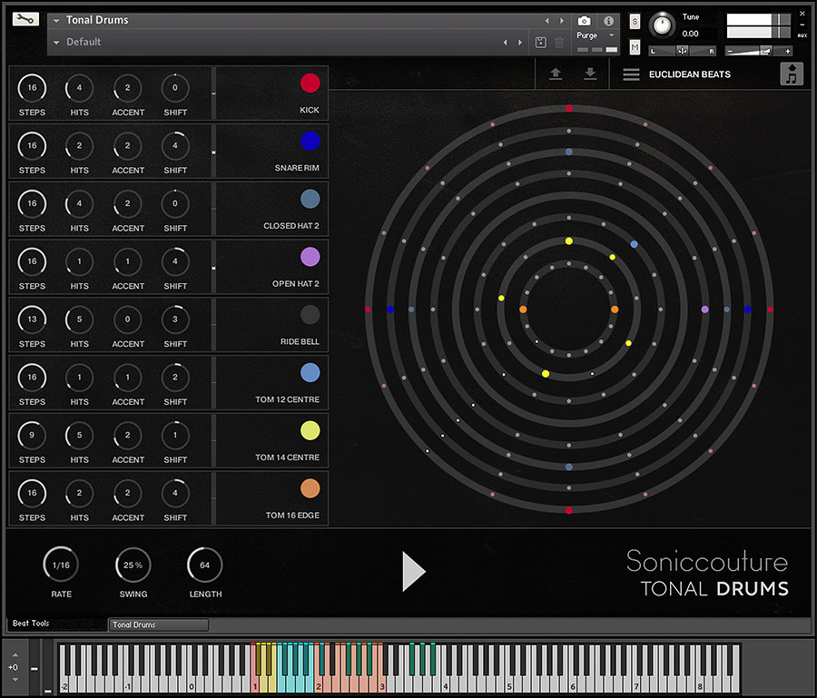Open the wrench settings icon

click(x=25, y=19)
